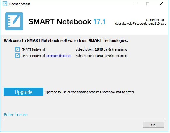Open the premium features link
The image size is (170, 133).
pyautogui.click(x=59, y=56)
